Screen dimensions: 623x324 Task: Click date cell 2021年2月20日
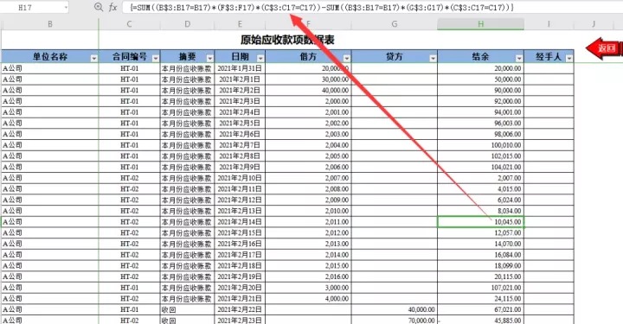(240, 288)
